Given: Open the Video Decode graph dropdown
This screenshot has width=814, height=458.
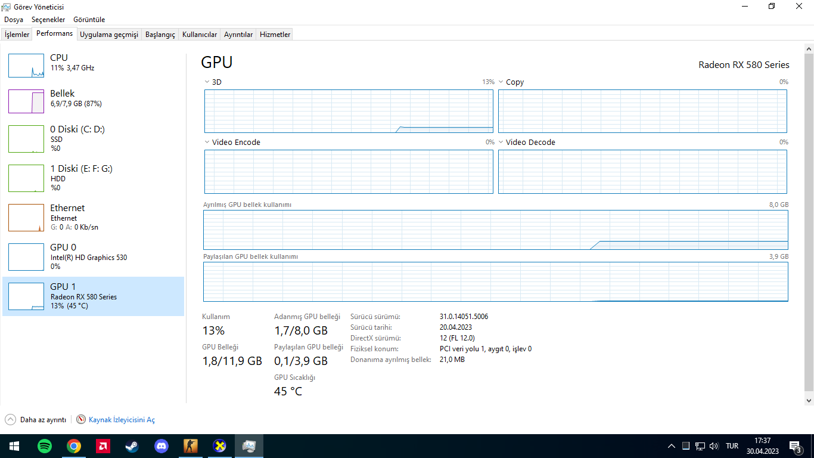Looking at the screenshot, I should pyautogui.click(x=501, y=143).
